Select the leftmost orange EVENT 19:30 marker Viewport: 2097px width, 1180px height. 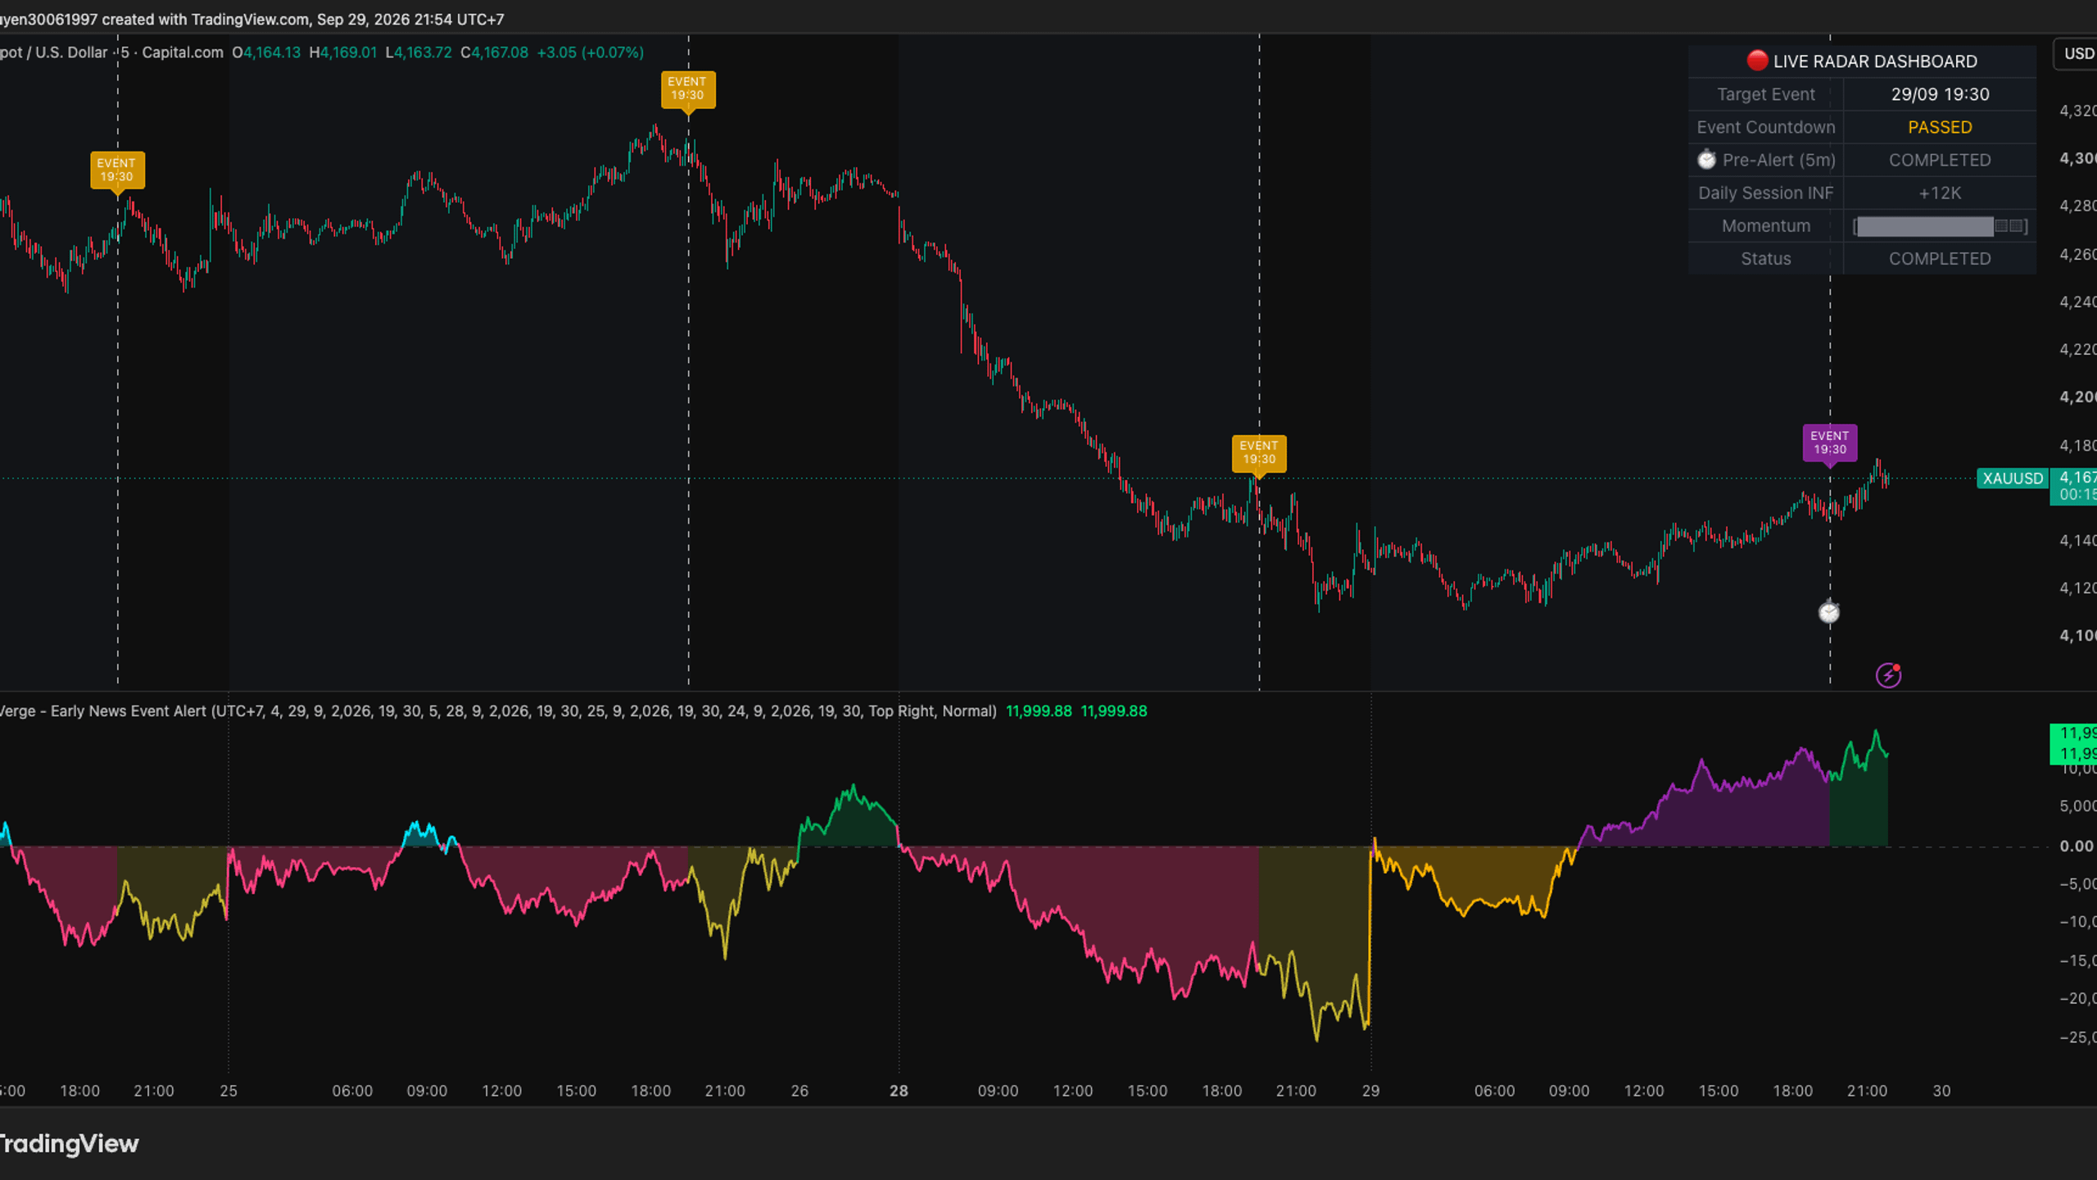tap(117, 170)
